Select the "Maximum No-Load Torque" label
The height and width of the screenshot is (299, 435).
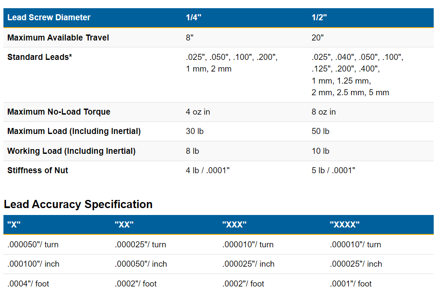click(x=59, y=112)
